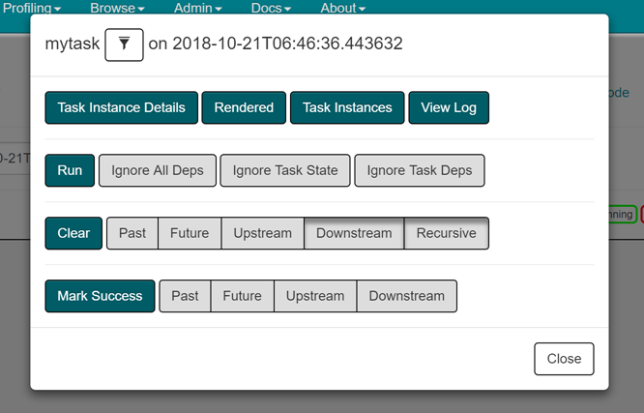Enable Ignore Task Deps option
644x413 pixels.
[420, 170]
